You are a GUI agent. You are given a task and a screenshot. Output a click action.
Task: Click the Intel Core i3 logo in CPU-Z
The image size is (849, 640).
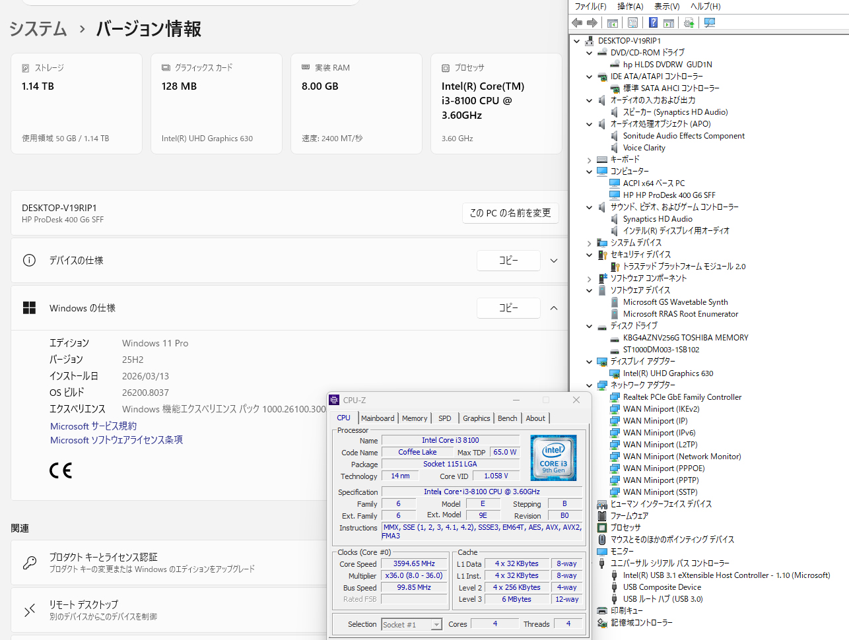click(553, 457)
